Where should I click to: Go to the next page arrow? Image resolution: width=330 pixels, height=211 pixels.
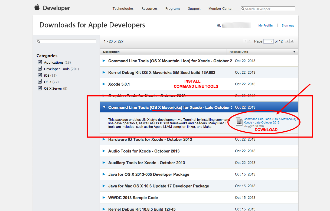(287, 41)
